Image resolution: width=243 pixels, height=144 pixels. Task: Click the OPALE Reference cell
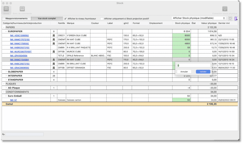pyautogui.click(x=78, y=55)
